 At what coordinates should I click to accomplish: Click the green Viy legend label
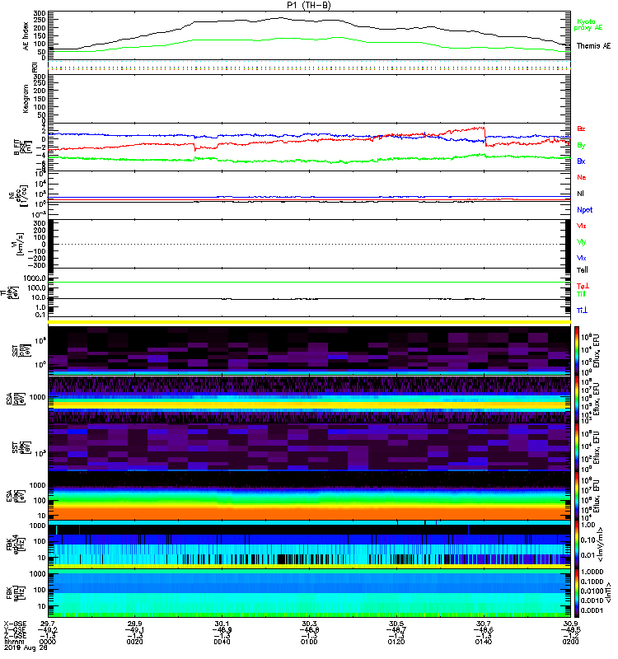pyautogui.click(x=582, y=242)
